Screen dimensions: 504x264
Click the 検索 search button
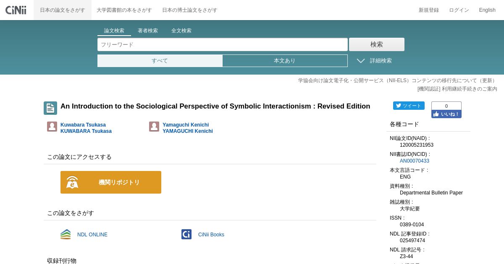[377, 44]
